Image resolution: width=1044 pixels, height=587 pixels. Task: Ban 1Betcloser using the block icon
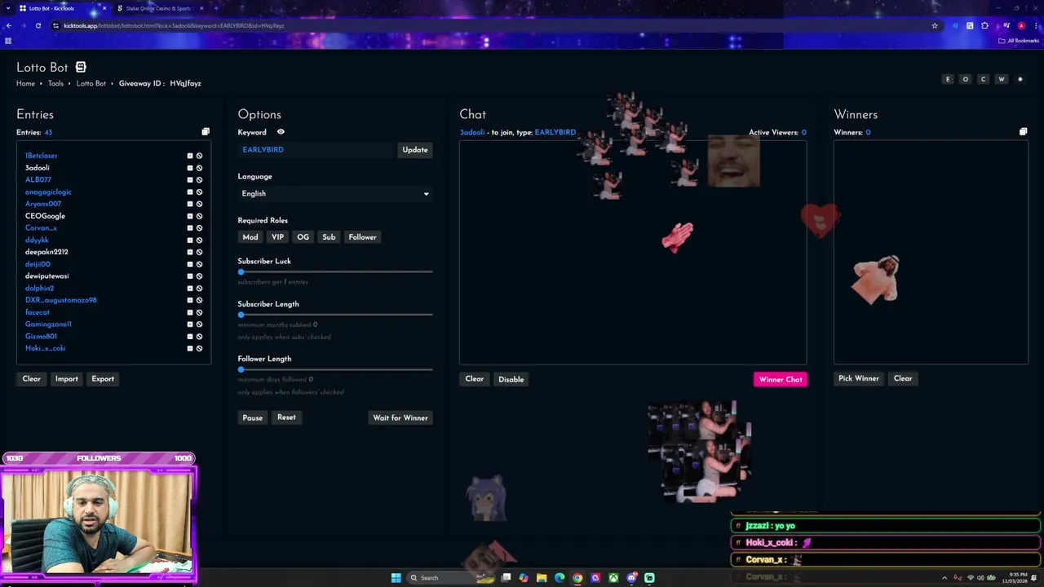click(199, 156)
